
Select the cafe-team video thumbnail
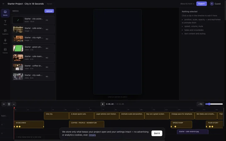(18, 58)
